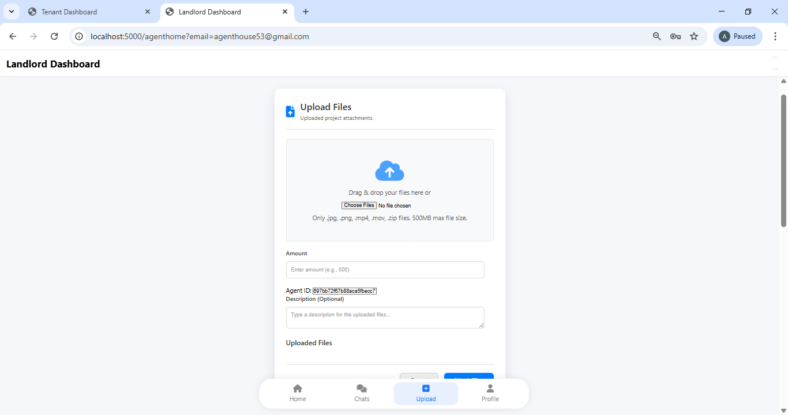Select the Upload plus icon
The width and height of the screenshot is (788, 415).
426,388
